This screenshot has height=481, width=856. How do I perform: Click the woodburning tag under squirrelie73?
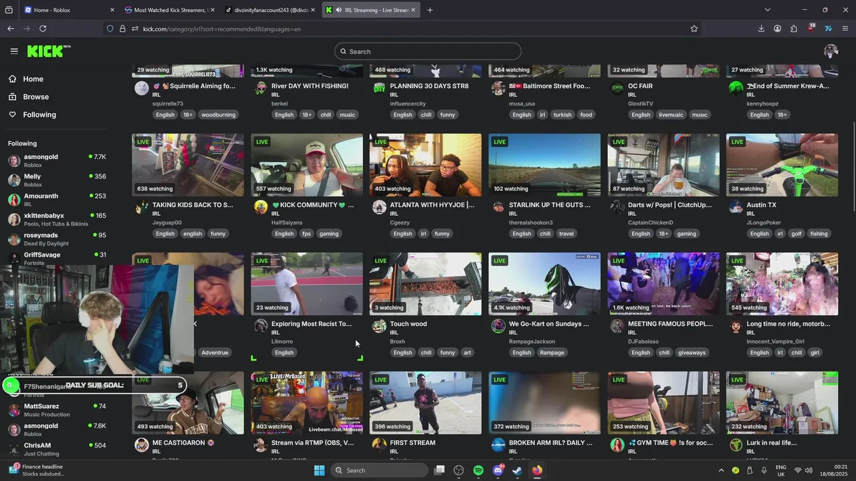coord(218,115)
